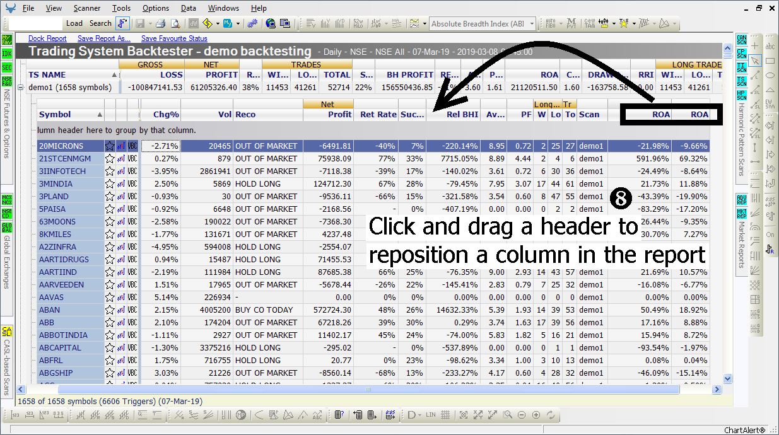The image size is (779, 435).
Task: Click the horizontal scrollbar thumb of the report
Action: tap(369, 390)
